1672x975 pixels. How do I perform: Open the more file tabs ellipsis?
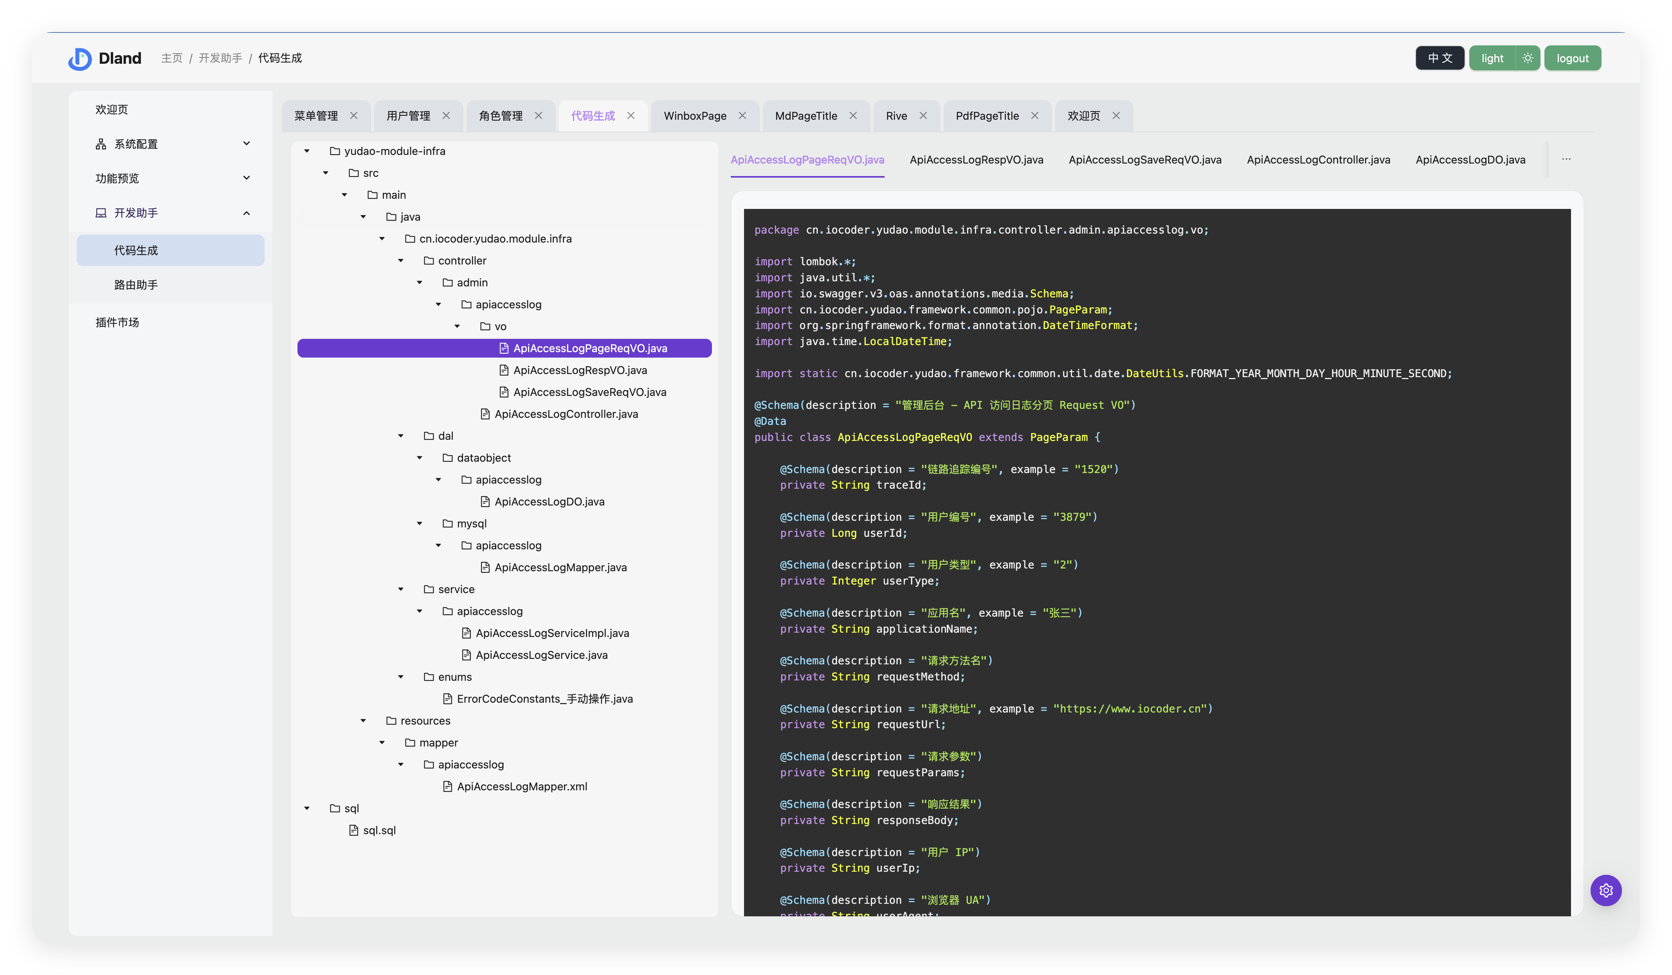(x=1566, y=159)
